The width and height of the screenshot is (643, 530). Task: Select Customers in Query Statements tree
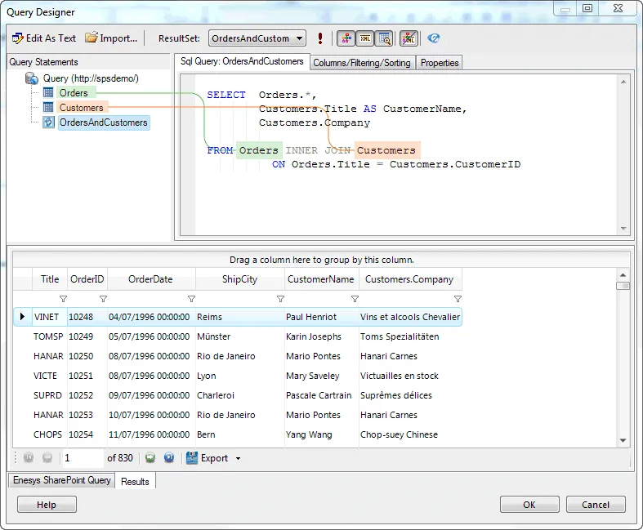click(x=81, y=108)
